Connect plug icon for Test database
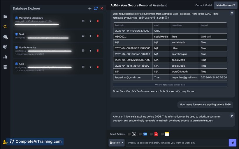This screenshot has width=239, height=149. pyautogui.click(x=91, y=36)
